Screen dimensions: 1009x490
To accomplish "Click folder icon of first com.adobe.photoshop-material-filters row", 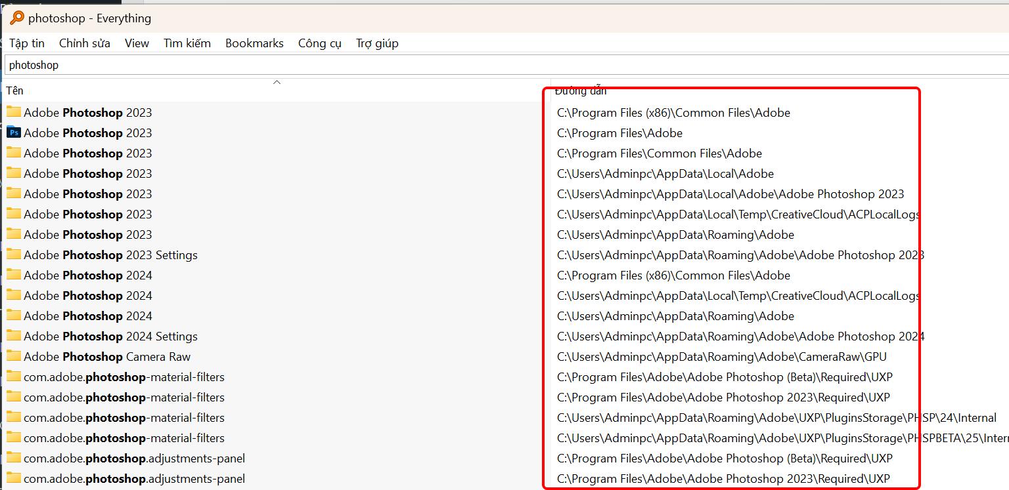I will point(14,377).
